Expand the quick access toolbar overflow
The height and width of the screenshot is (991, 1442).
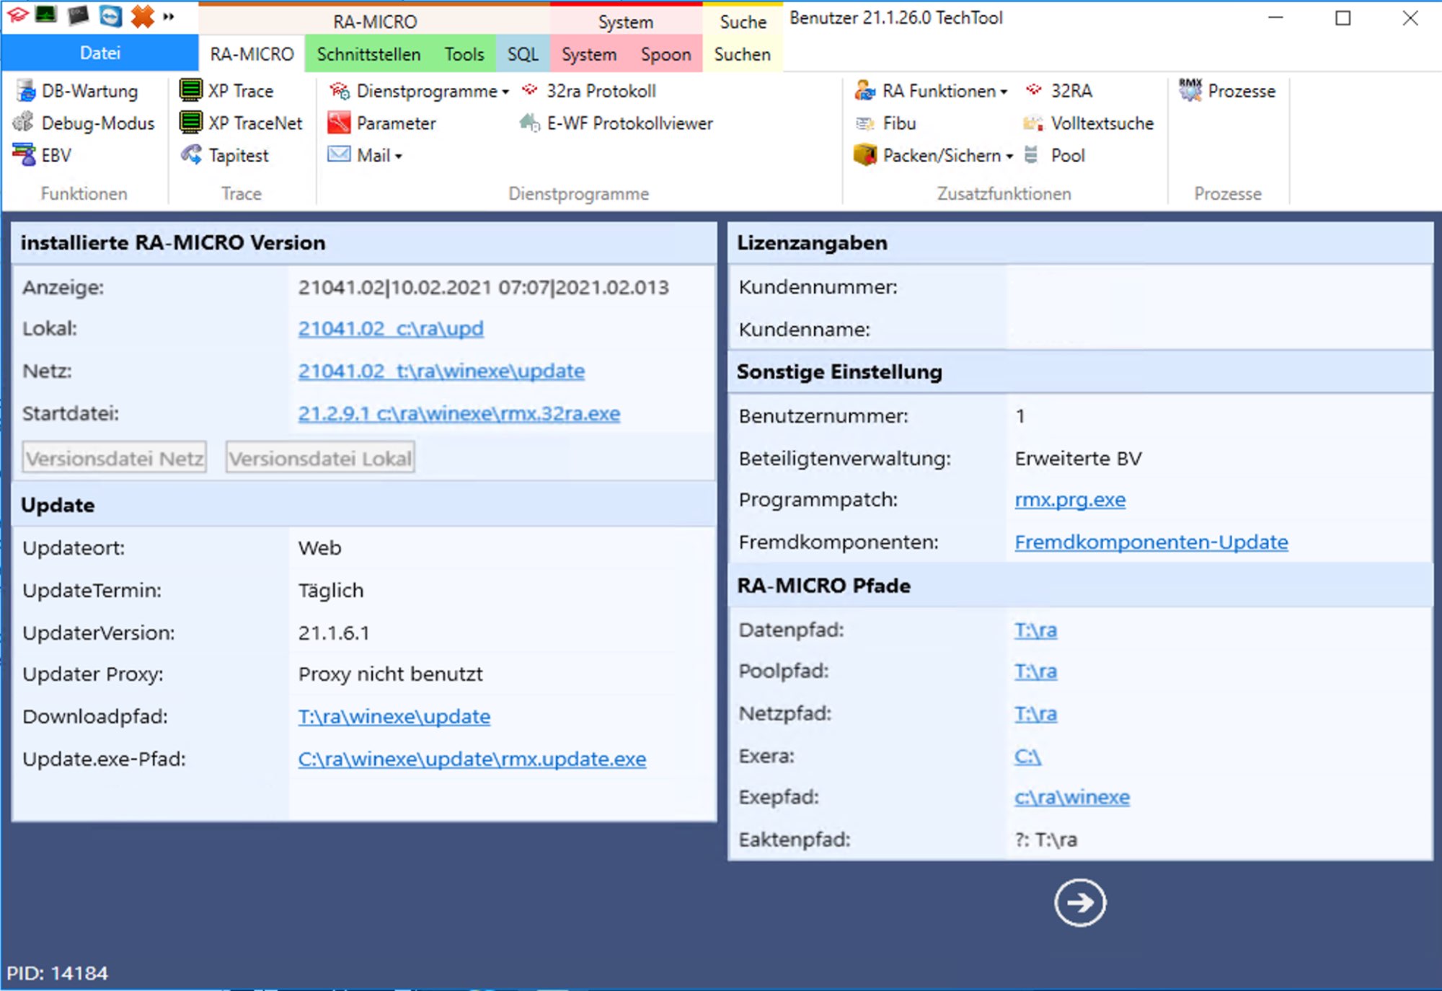click(169, 16)
